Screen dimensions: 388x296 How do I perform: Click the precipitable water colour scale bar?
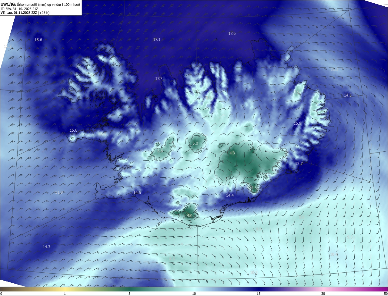click(x=194, y=289)
